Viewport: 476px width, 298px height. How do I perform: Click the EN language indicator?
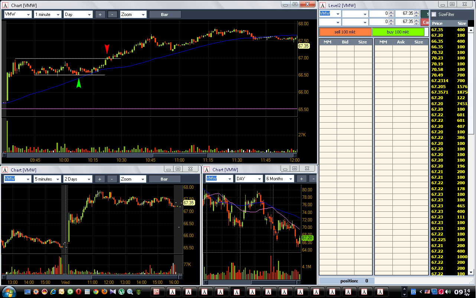click(x=413, y=292)
